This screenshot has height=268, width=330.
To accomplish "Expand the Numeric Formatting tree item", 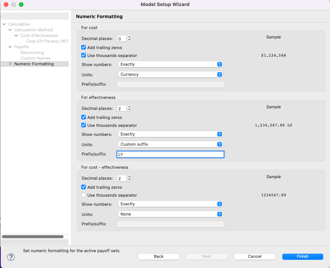I will coord(10,63).
